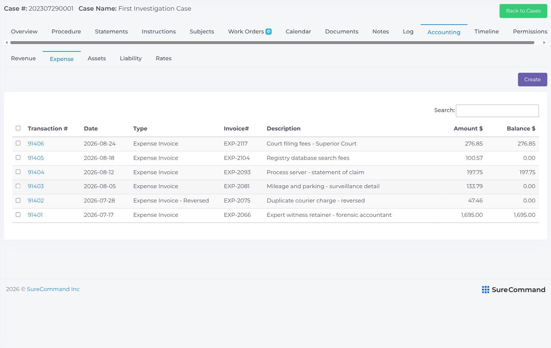Switch to the Revenue sub-tab

point(24,58)
